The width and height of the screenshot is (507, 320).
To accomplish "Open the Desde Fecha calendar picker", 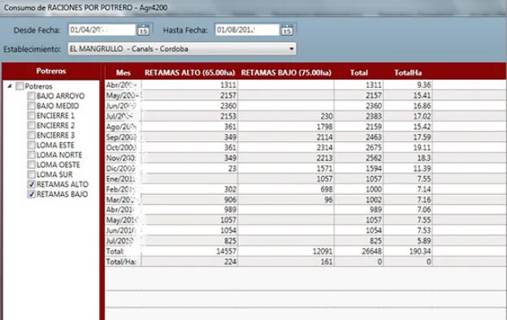I will pos(143,30).
